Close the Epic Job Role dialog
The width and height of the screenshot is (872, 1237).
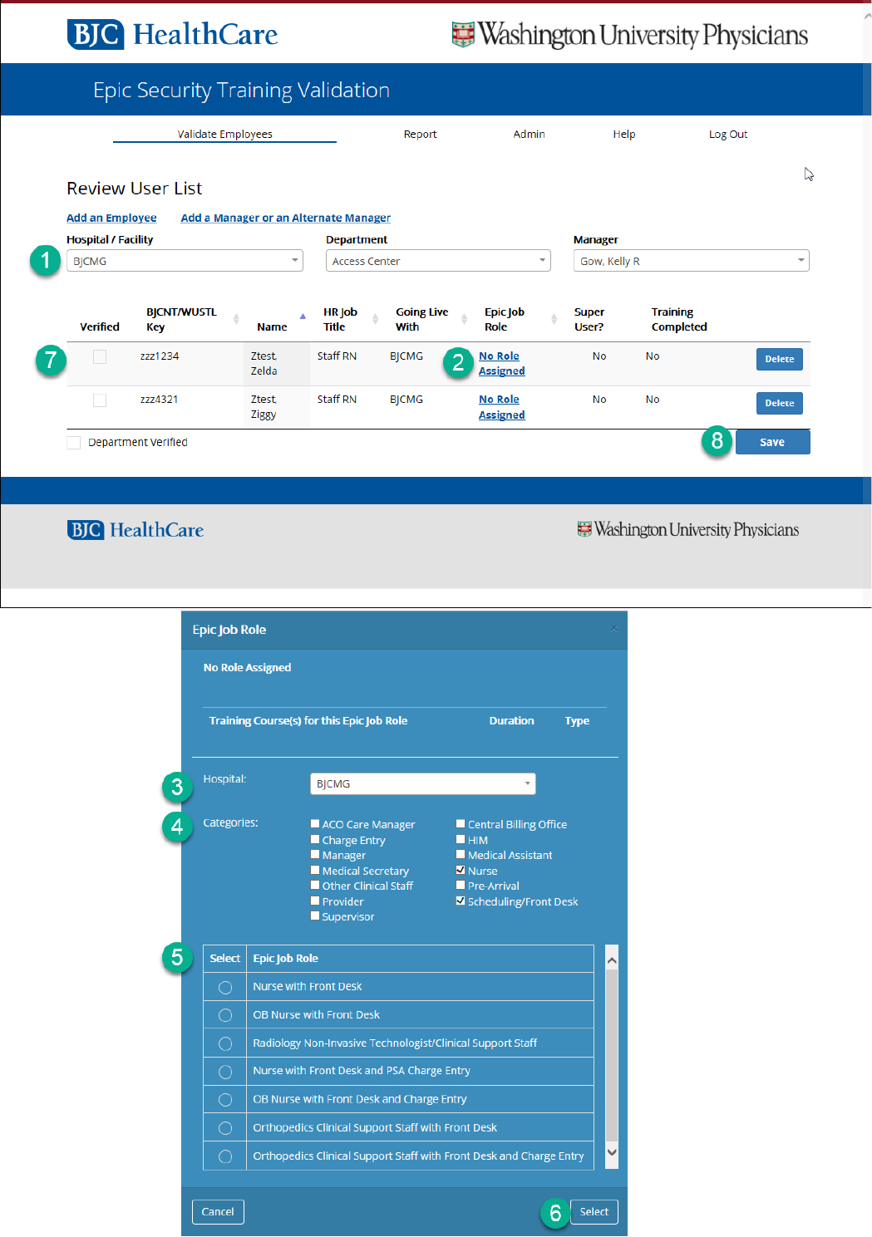coord(613,629)
